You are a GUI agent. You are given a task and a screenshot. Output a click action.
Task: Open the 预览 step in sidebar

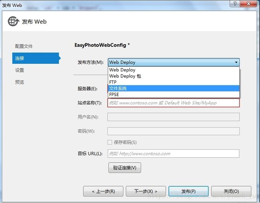click(x=20, y=82)
